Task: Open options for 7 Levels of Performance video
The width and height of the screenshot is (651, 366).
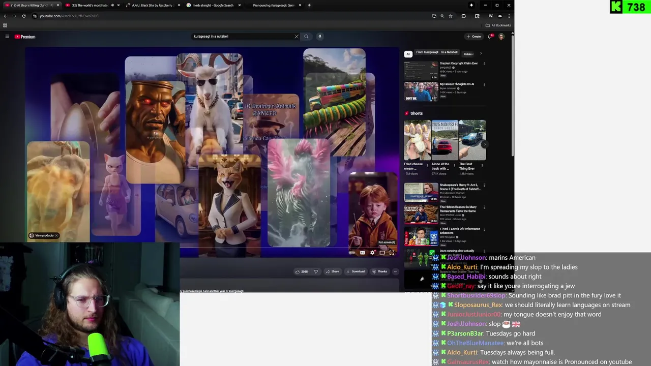Action: pyautogui.click(x=484, y=229)
